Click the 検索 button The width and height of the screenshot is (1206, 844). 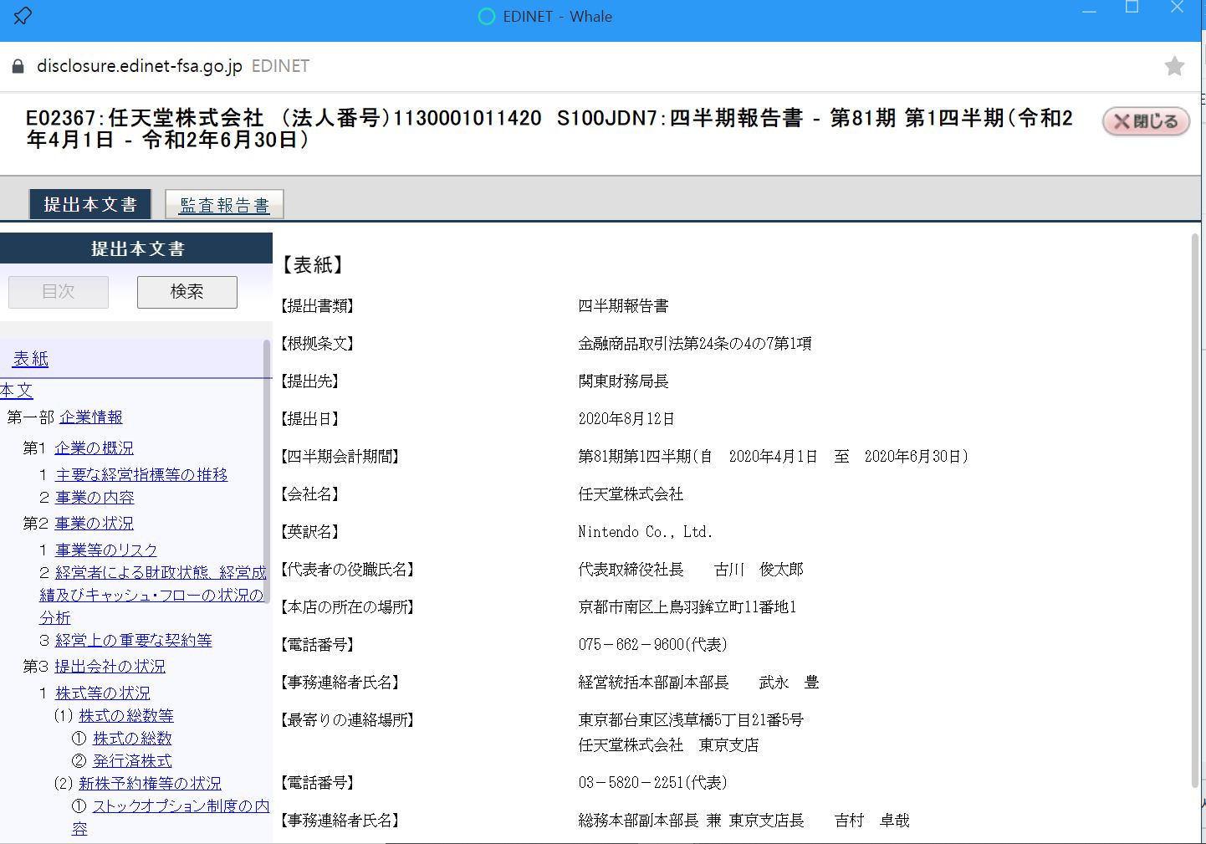coord(187,292)
